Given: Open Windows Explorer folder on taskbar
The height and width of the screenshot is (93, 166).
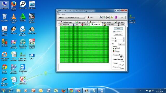Looking at the screenshot, I should (18, 91).
